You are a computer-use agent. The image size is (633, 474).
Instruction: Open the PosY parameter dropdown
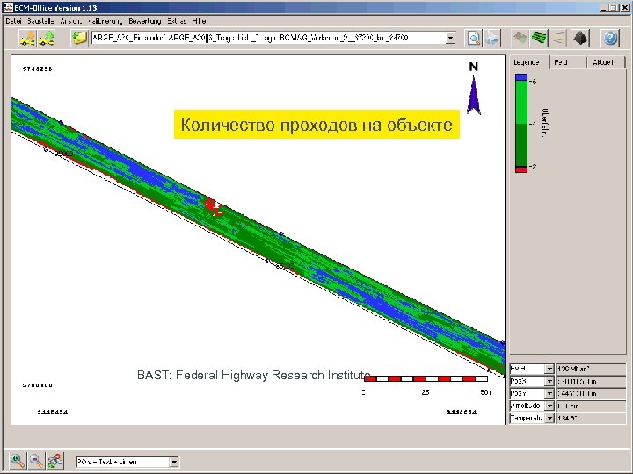point(549,393)
